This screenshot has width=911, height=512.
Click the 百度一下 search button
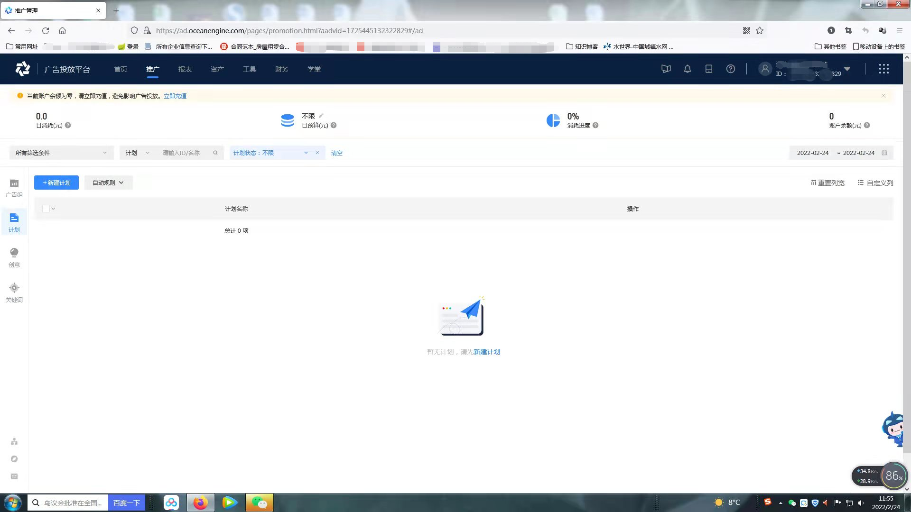coord(127,503)
